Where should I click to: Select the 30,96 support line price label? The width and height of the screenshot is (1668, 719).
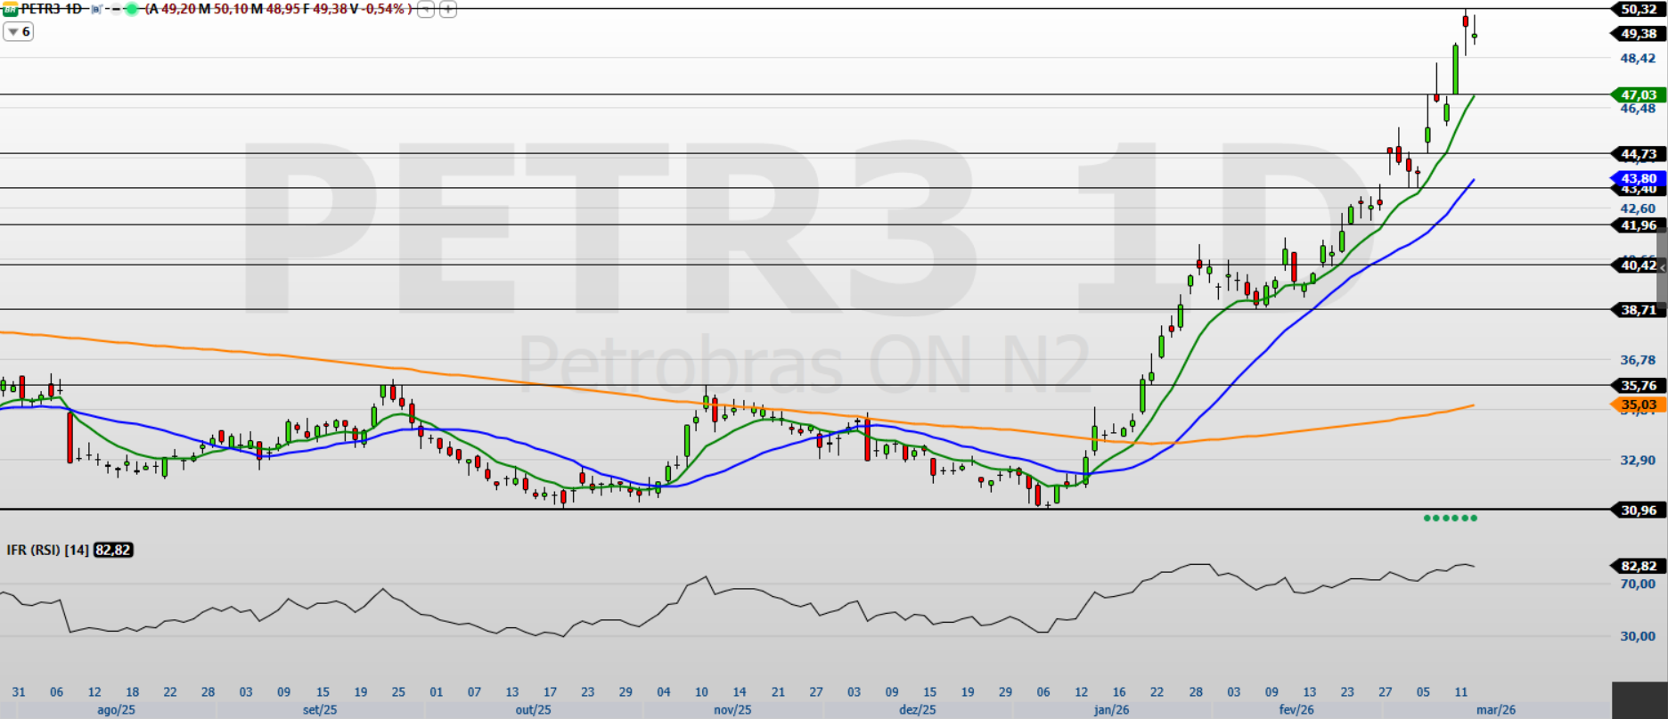(1638, 510)
